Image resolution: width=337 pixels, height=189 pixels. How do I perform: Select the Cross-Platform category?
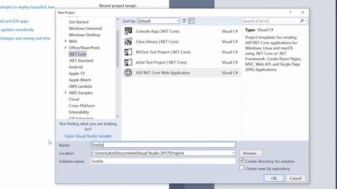[82, 106]
